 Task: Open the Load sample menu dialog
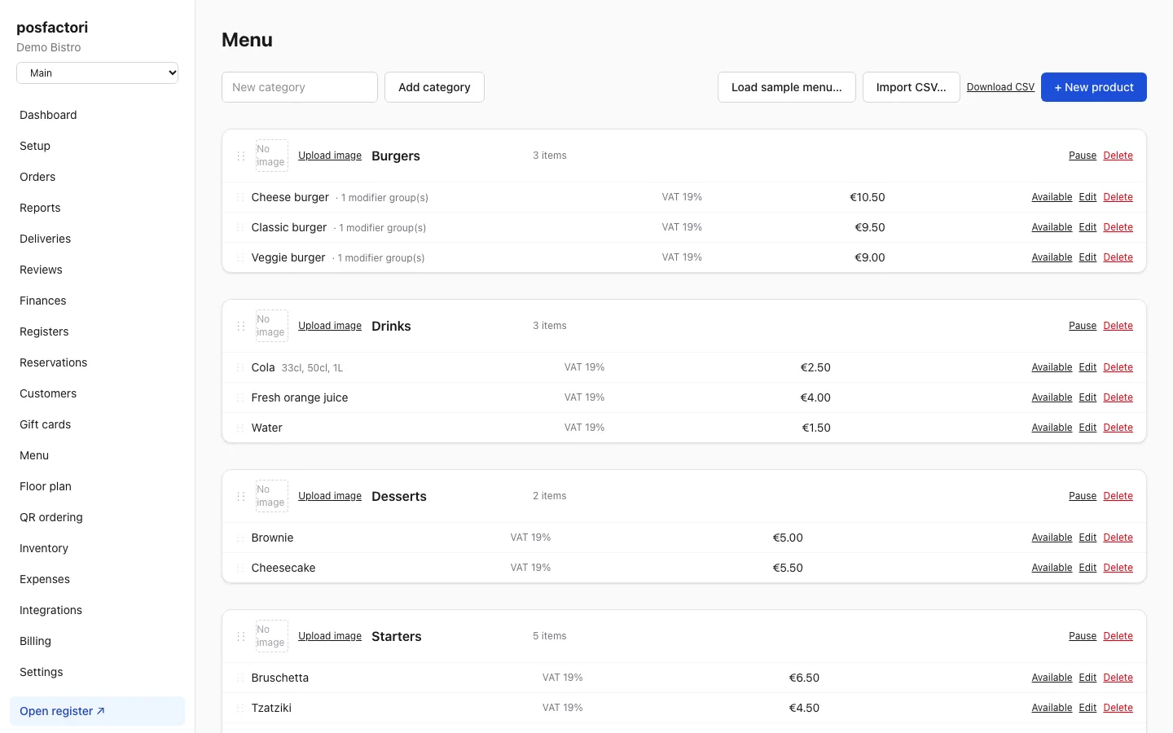[787, 87]
